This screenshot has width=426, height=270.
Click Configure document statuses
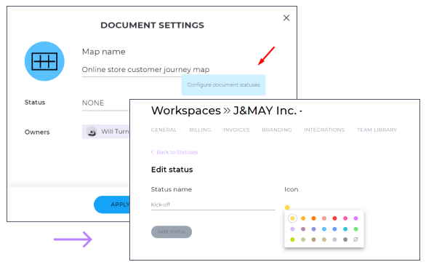coord(223,85)
